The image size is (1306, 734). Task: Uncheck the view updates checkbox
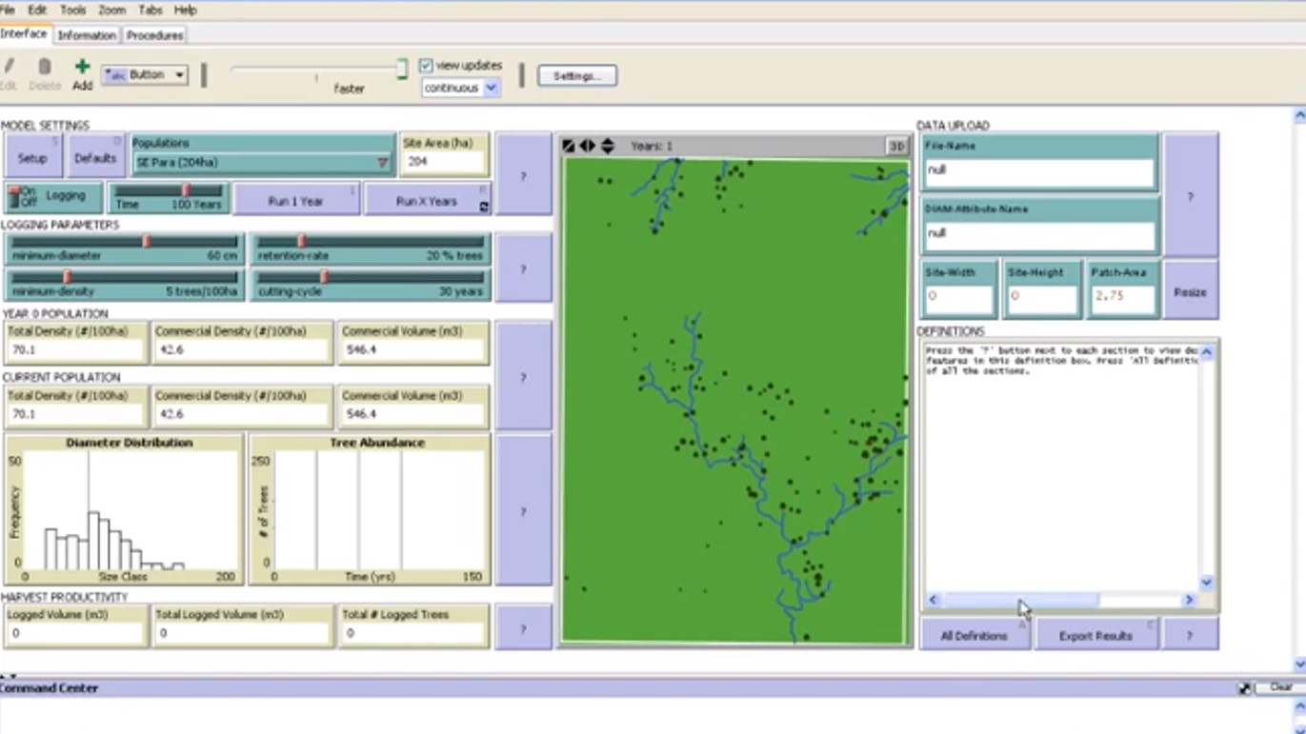click(426, 65)
